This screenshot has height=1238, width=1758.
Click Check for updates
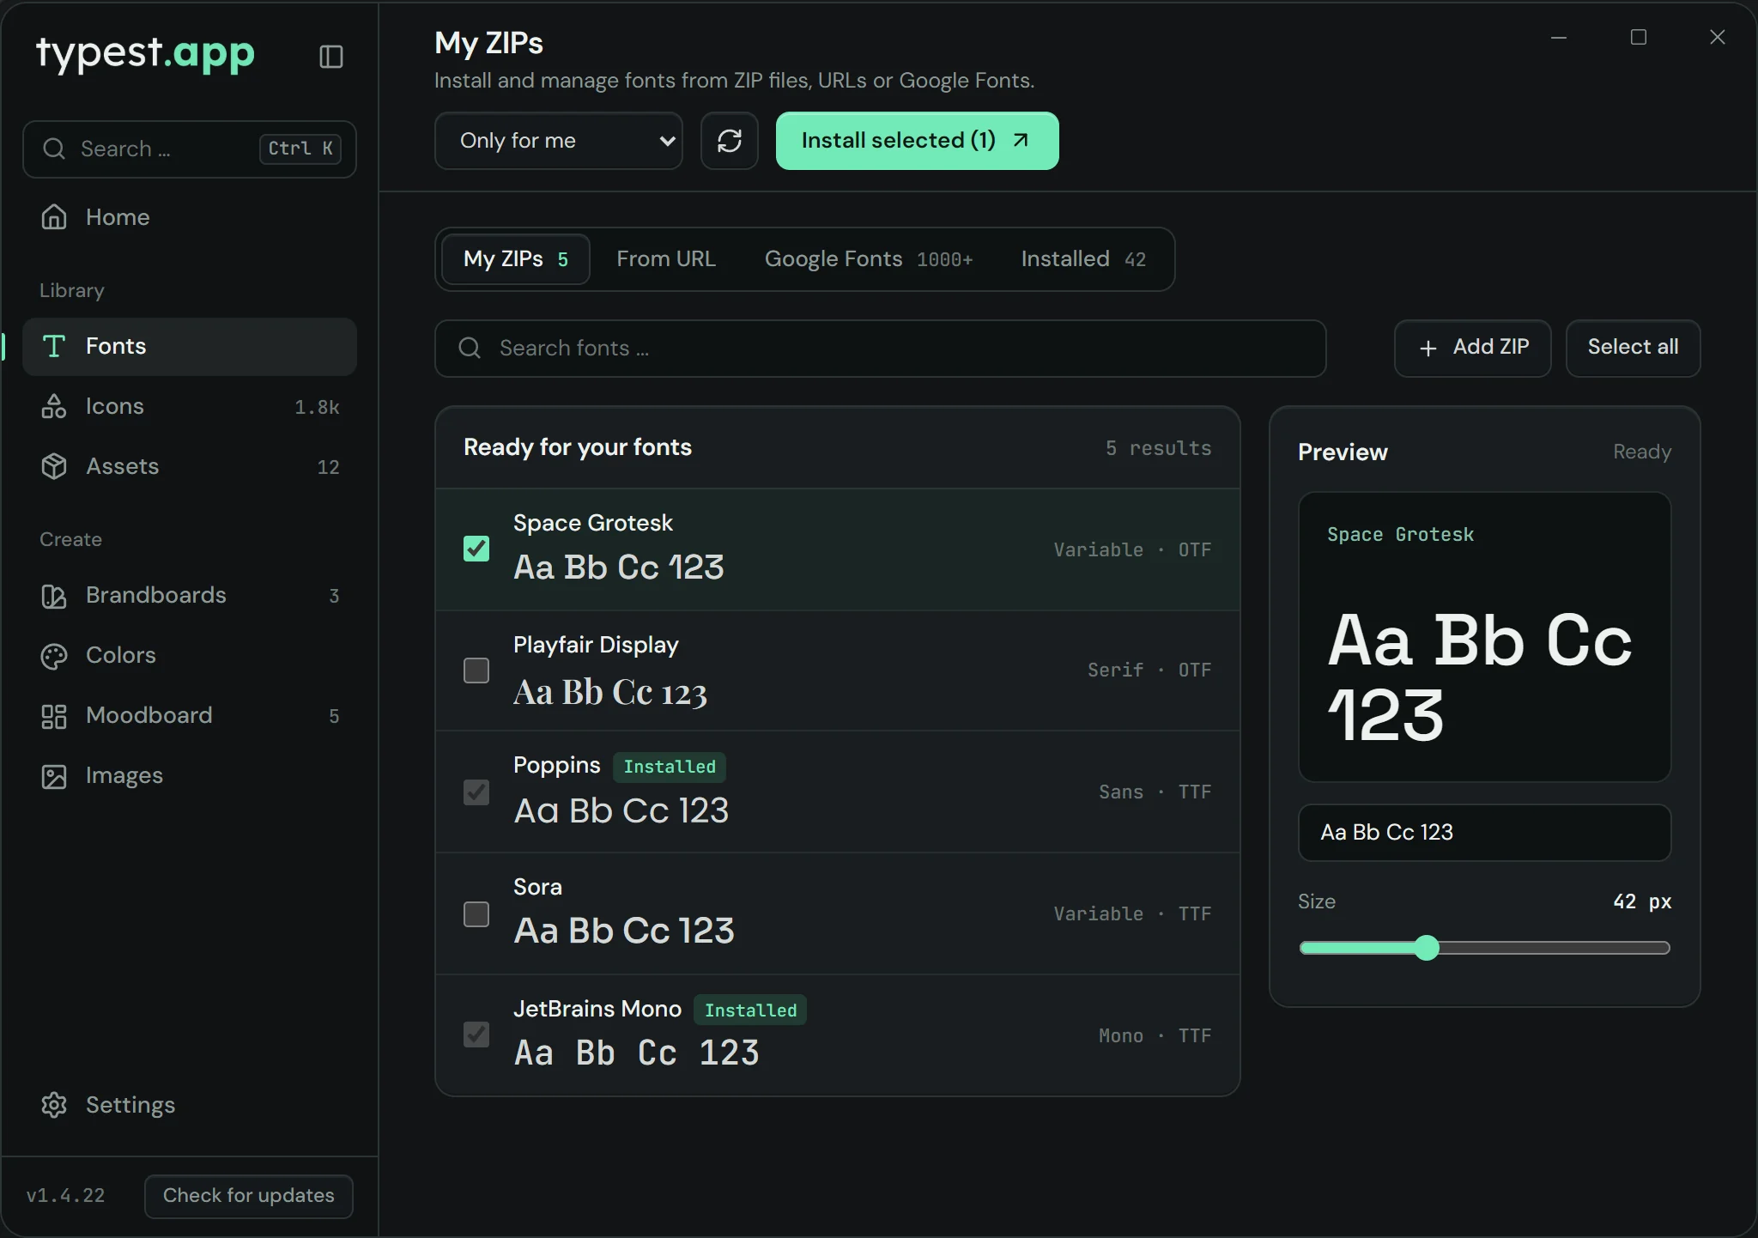point(249,1196)
